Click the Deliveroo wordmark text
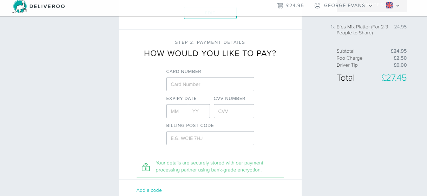The height and width of the screenshot is (196, 427). (x=47, y=6)
